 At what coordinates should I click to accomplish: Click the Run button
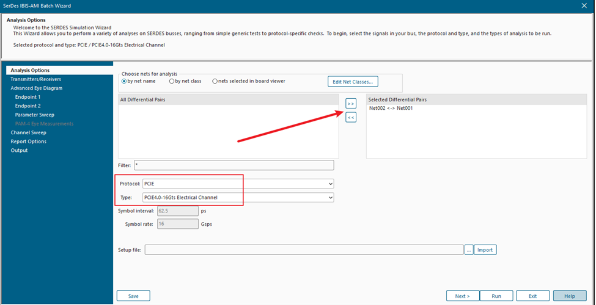(496, 296)
